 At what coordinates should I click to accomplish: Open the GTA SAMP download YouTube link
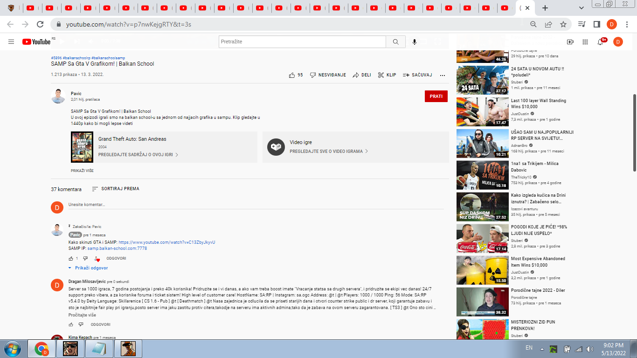pos(166,242)
